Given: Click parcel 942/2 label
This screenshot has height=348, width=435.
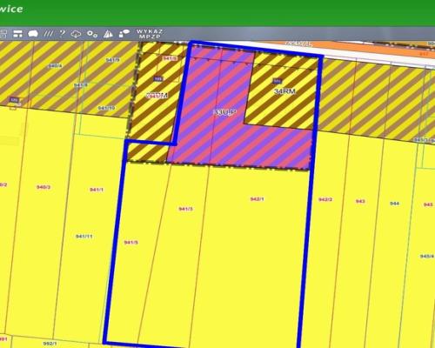Looking at the screenshot, I should click(325, 199).
